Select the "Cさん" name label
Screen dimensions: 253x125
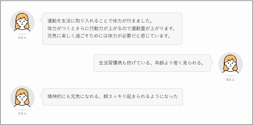pos(22,113)
